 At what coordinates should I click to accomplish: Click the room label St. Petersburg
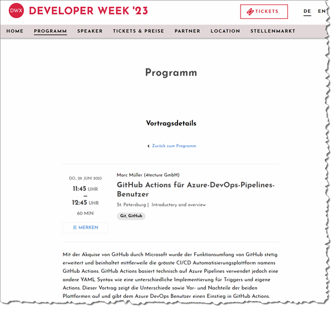(131, 205)
